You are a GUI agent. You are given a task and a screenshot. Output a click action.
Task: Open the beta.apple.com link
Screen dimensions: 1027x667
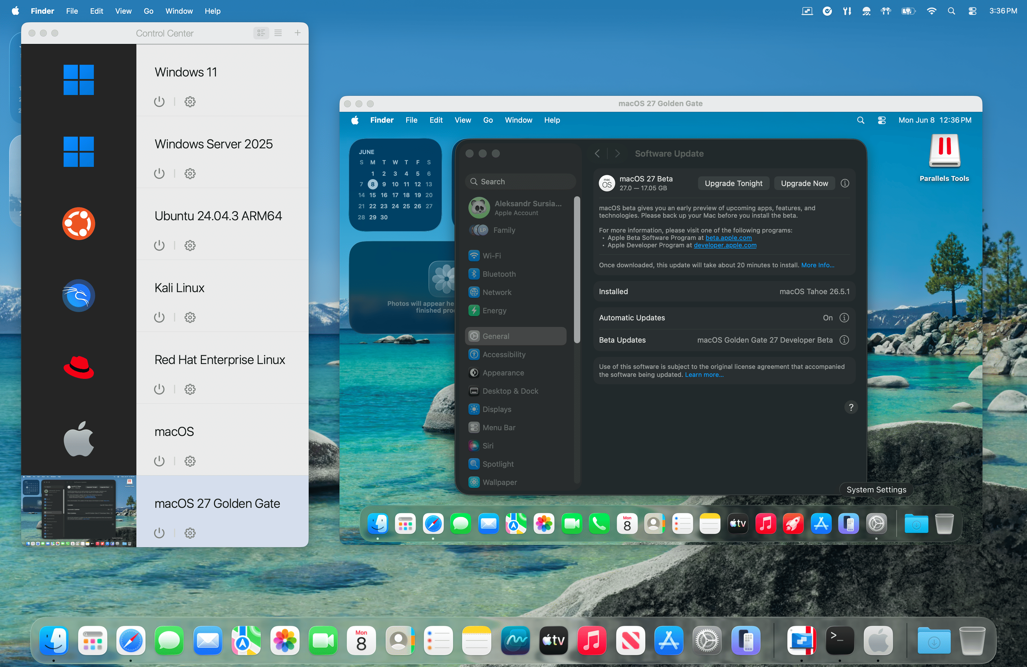(728, 238)
